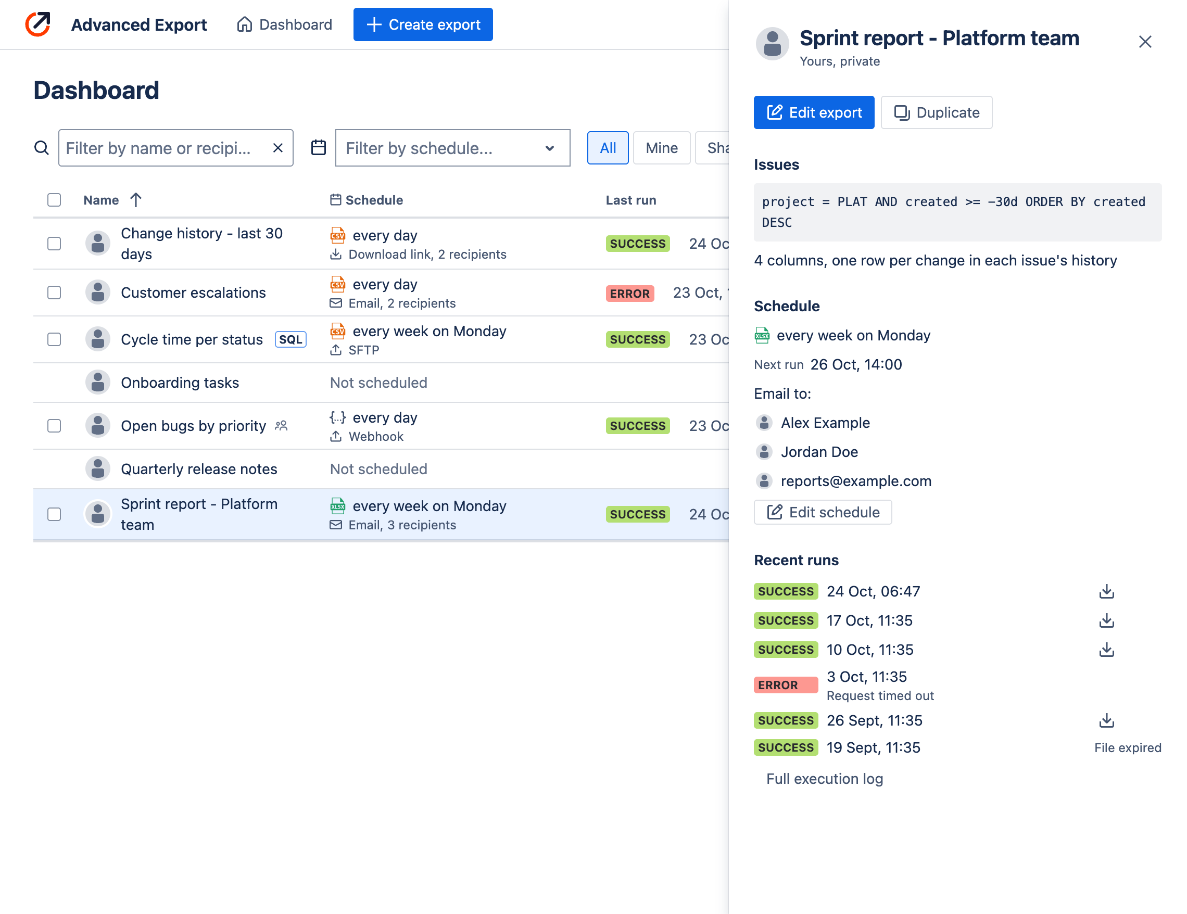The image size is (1187, 914).
Task: Click Alex Example's avatar icon
Action: click(x=764, y=423)
